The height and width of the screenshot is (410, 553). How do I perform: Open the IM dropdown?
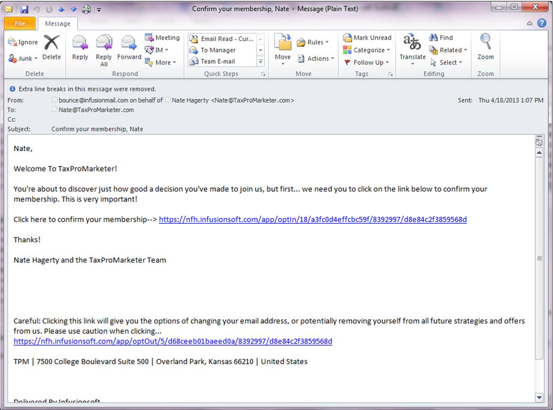(x=157, y=50)
